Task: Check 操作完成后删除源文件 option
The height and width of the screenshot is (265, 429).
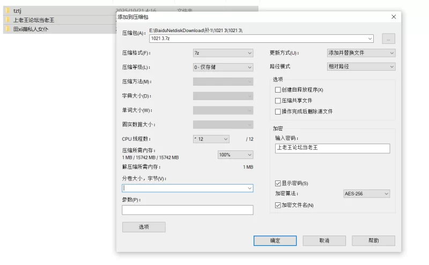Action: (278, 111)
